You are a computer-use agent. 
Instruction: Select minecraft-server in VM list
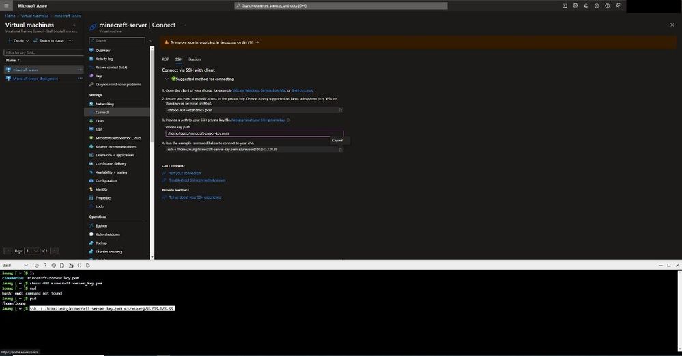coord(26,70)
